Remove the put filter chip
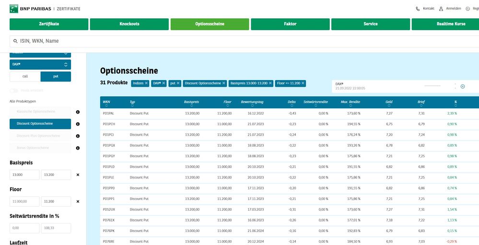The height and width of the screenshot is (245, 479). click(178, 83)
